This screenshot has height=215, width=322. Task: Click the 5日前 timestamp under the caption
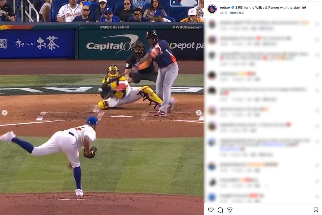(x=224, y=13)
